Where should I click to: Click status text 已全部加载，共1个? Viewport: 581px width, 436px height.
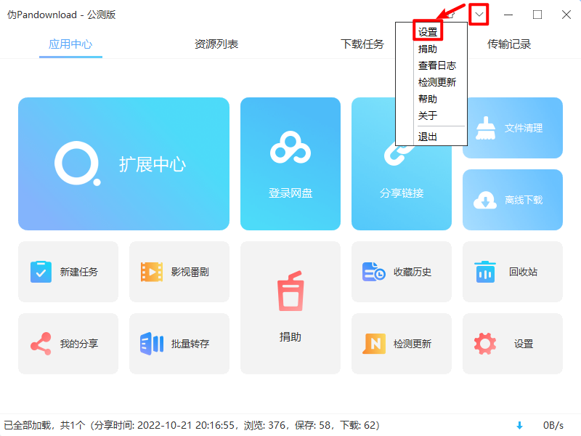coord(45,425)
